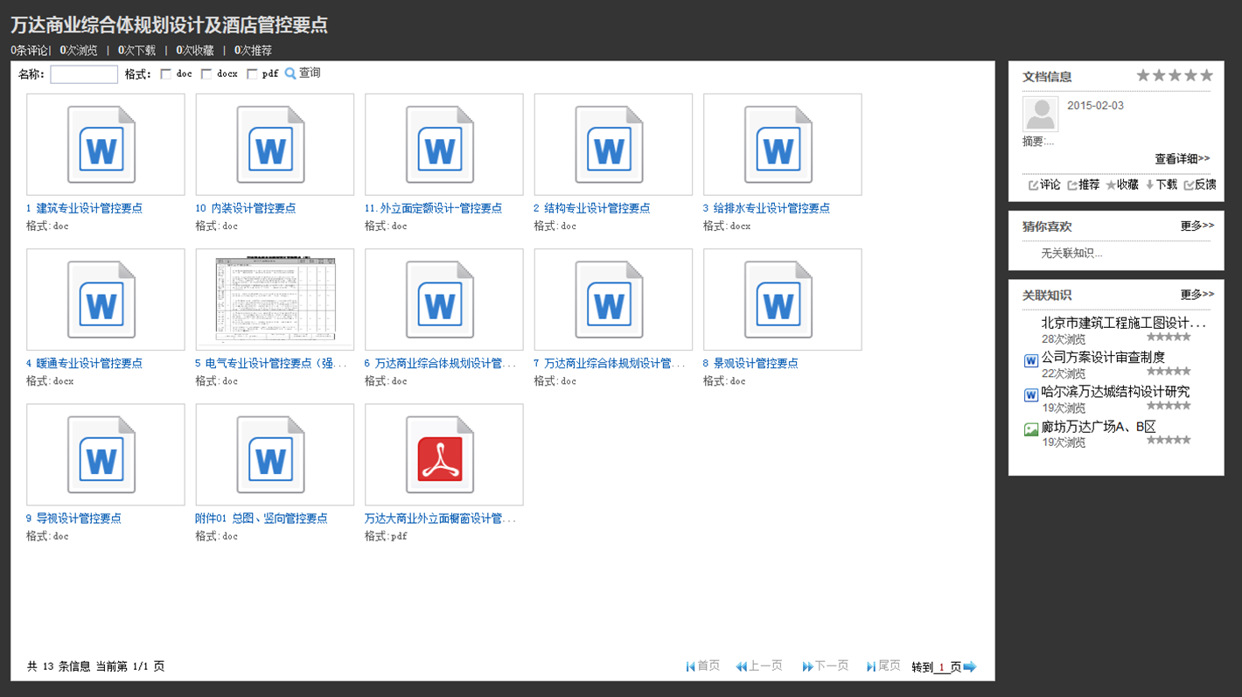Open Word icon for 10 内装设计管控要点
This screenshot has height=697, width=1242.
(271, 144)
